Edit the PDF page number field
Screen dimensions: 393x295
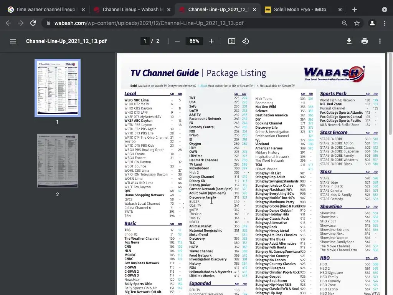tap(145, 41)
